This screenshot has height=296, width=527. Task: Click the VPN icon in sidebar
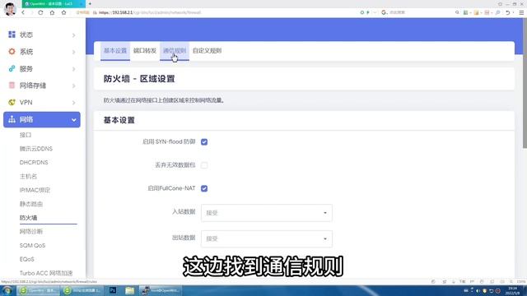[x=12, y=102]
